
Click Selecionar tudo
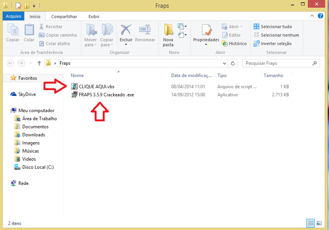tap(272, 27)
